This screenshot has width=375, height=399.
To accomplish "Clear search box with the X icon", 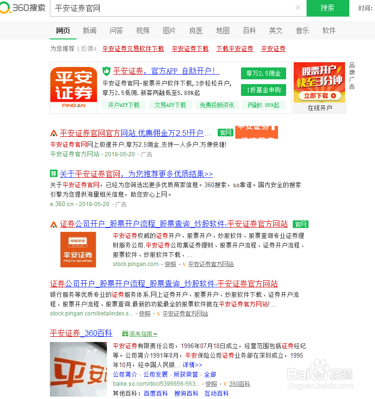I will point(298,8).
